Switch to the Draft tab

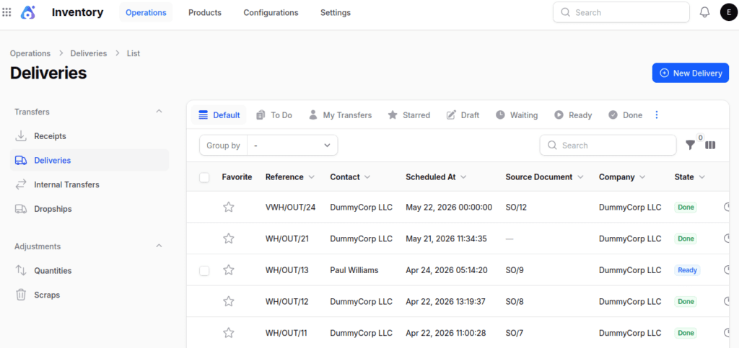coord(463,115)
